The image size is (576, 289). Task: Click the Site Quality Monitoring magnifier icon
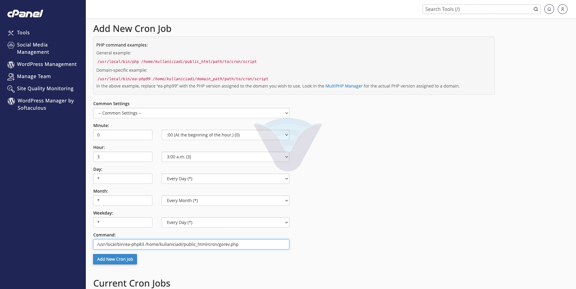click(x=11, y=89)
